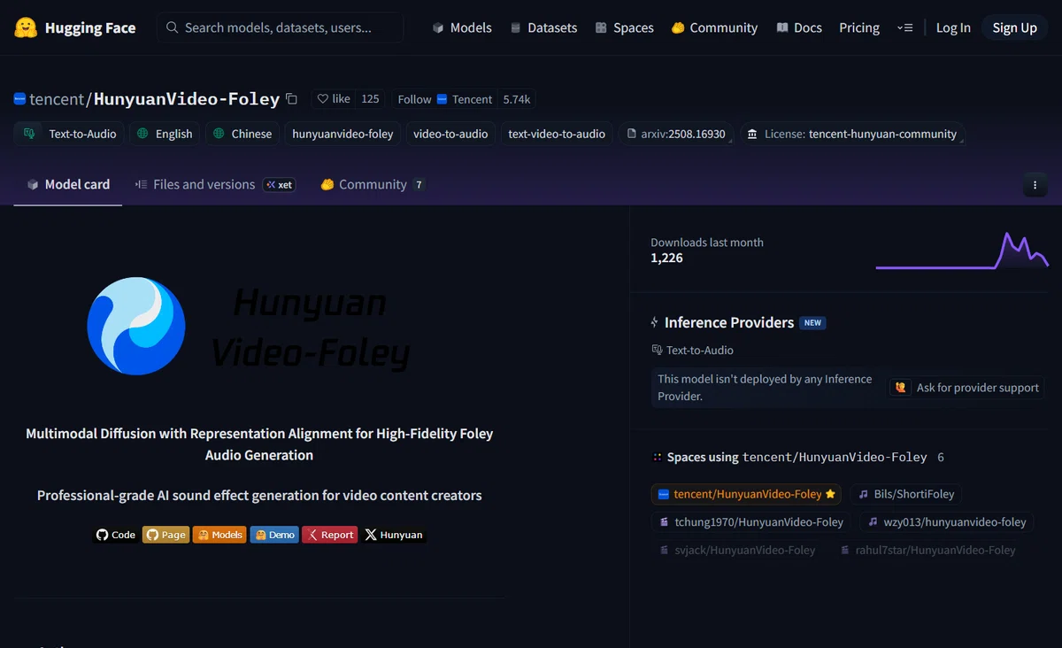Click the Sign Up button
1062x648 pixels.
[1014, 27]
